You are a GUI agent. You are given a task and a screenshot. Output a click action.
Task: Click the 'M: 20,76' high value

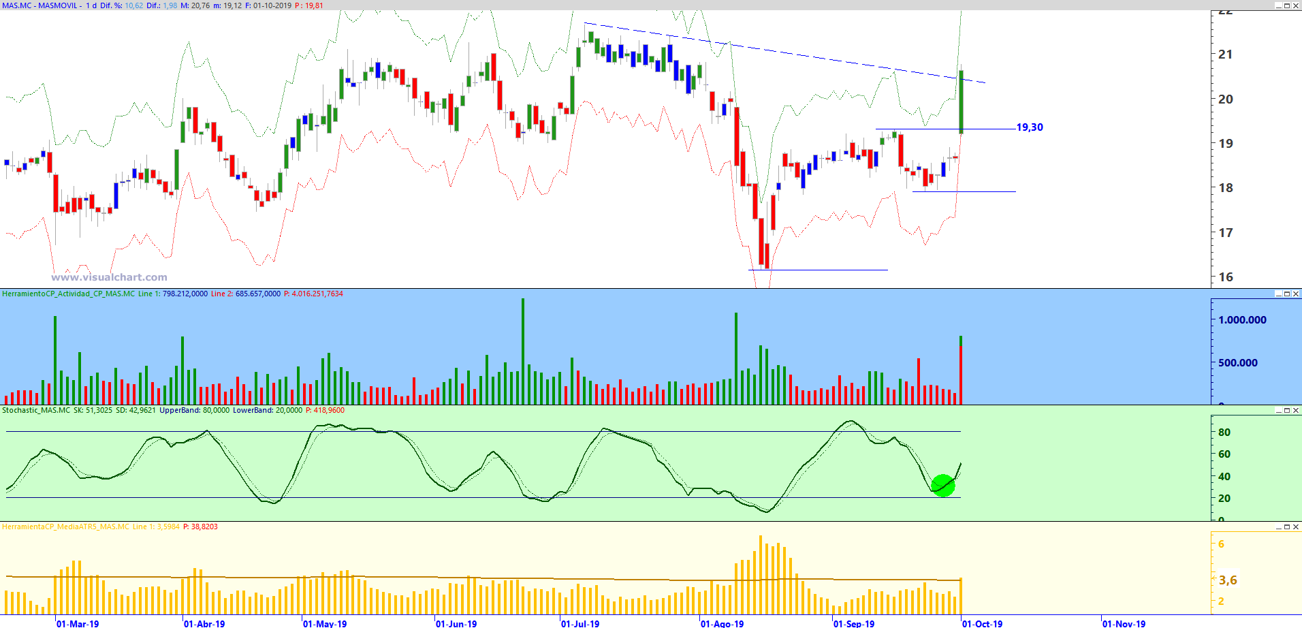point(195,5)
